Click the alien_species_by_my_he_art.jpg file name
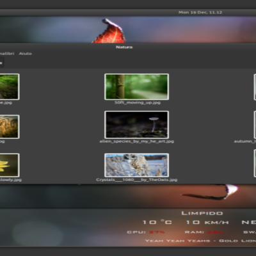This screenshot has width=256, height=256. point(137,141)
